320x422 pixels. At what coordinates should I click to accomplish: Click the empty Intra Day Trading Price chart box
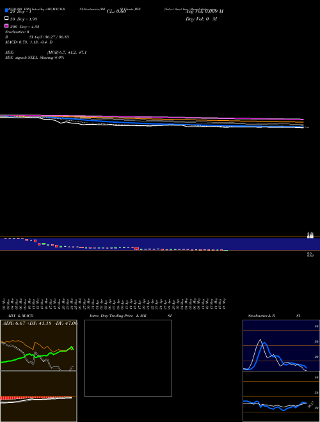pyautogui.click(x=128, y=358)
